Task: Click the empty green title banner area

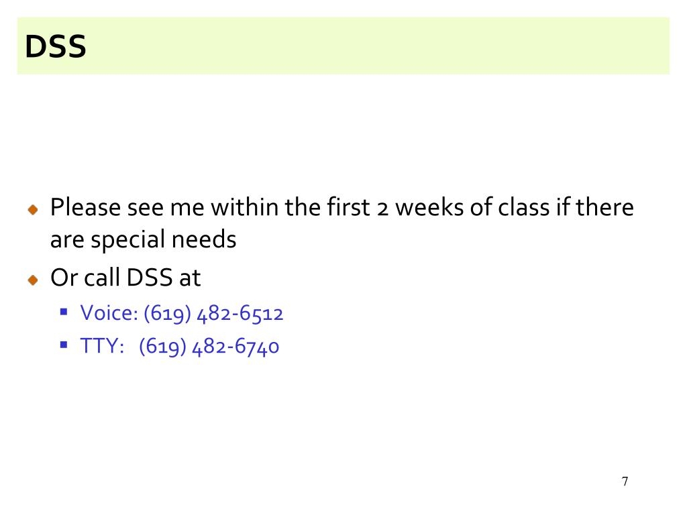Action: coord(376,46)
